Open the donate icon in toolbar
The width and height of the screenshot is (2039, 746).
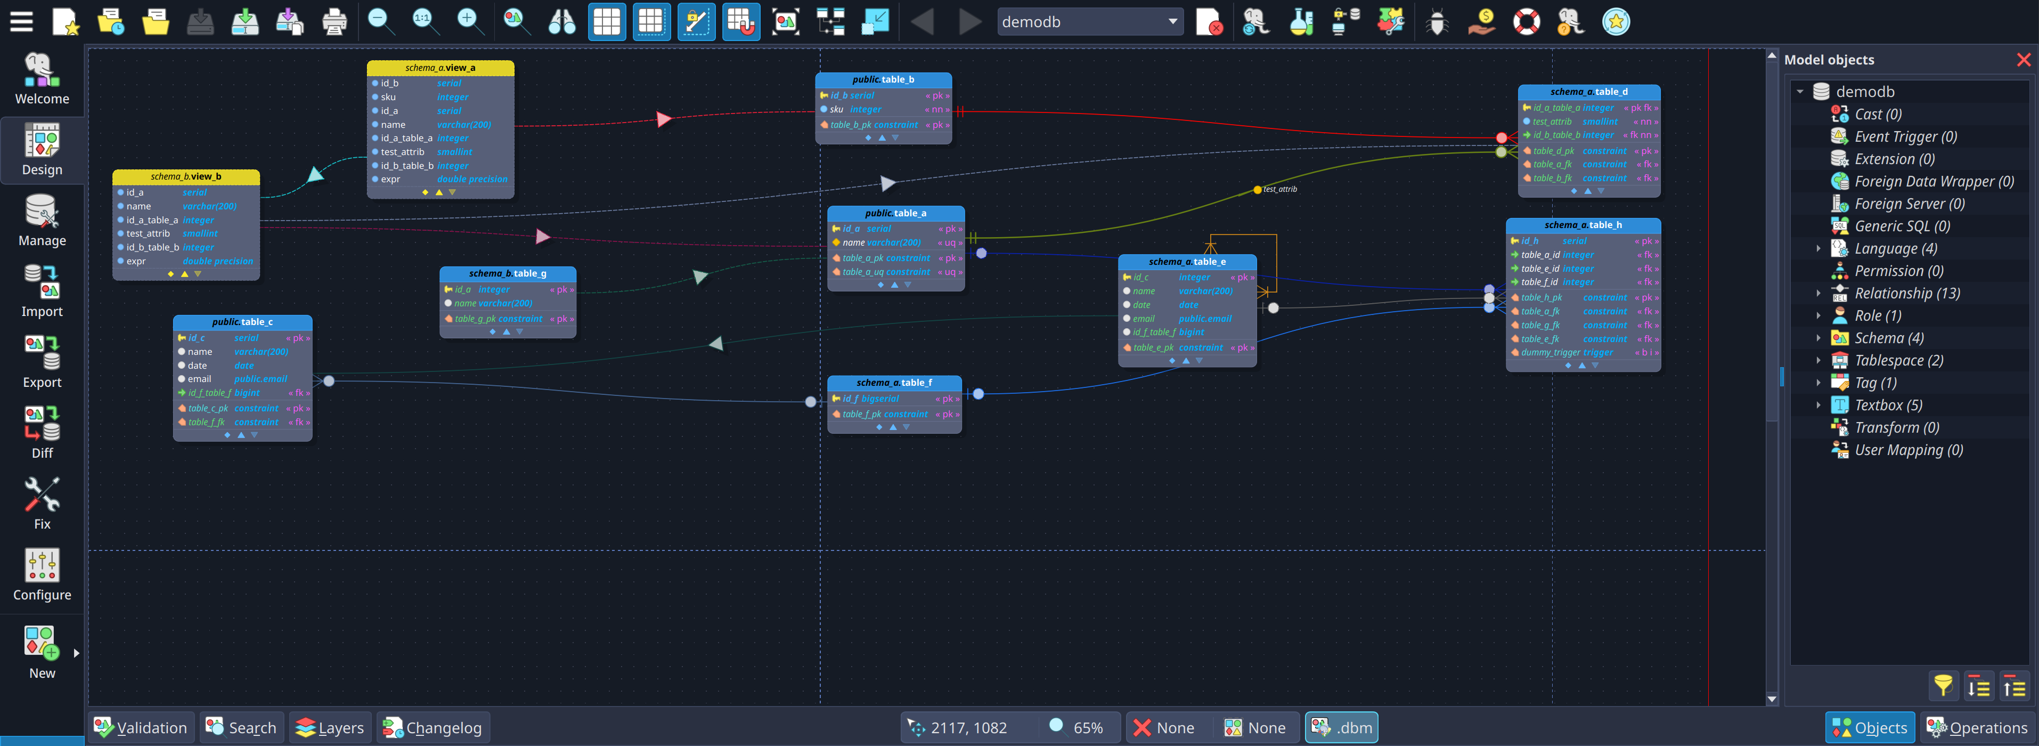[x=1481, y=21]
